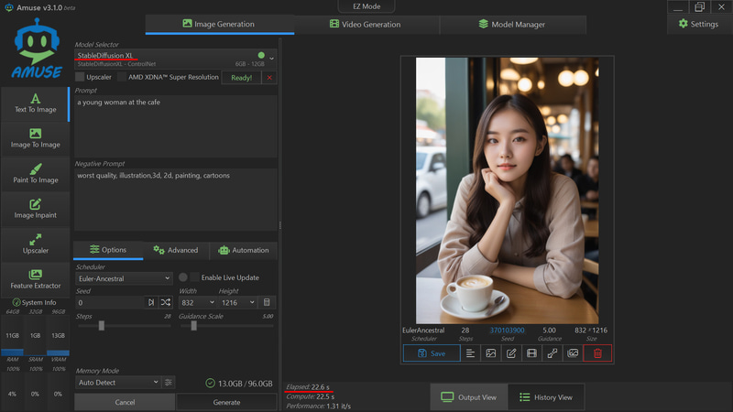This screenshot has width=733, height=412.
Task: Click the Amuse robot logo
Action: pyautogui.click(x=37, y=49)
